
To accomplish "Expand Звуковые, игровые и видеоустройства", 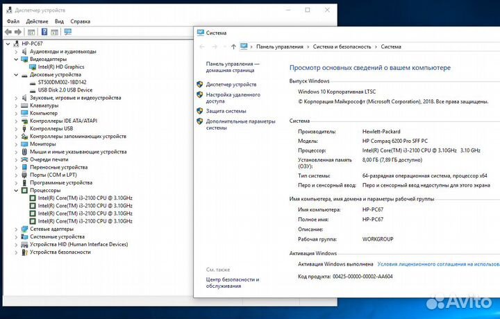I will (16, 98).
